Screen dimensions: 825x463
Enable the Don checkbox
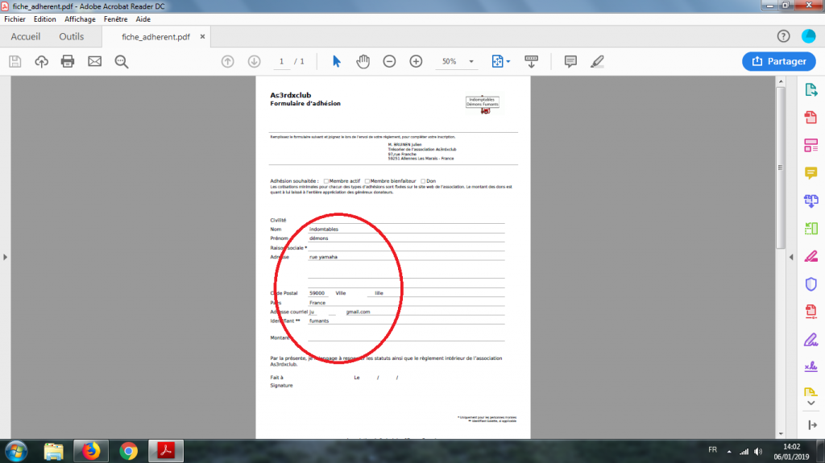point(423,181)
